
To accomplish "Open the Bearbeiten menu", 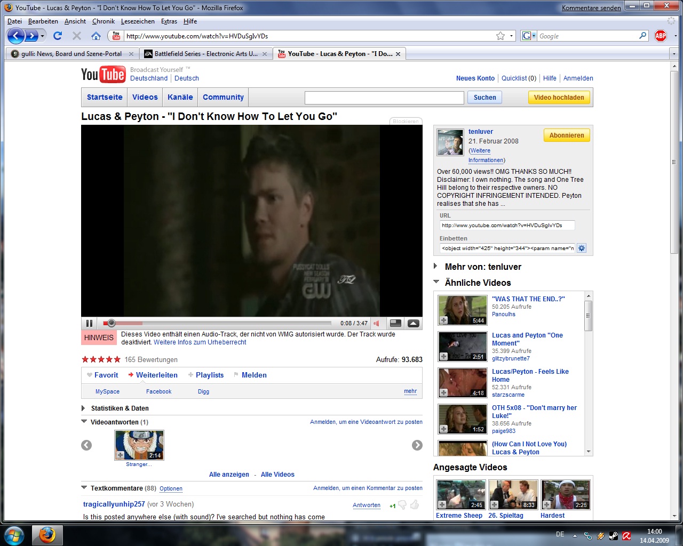I will coord(43,21).
